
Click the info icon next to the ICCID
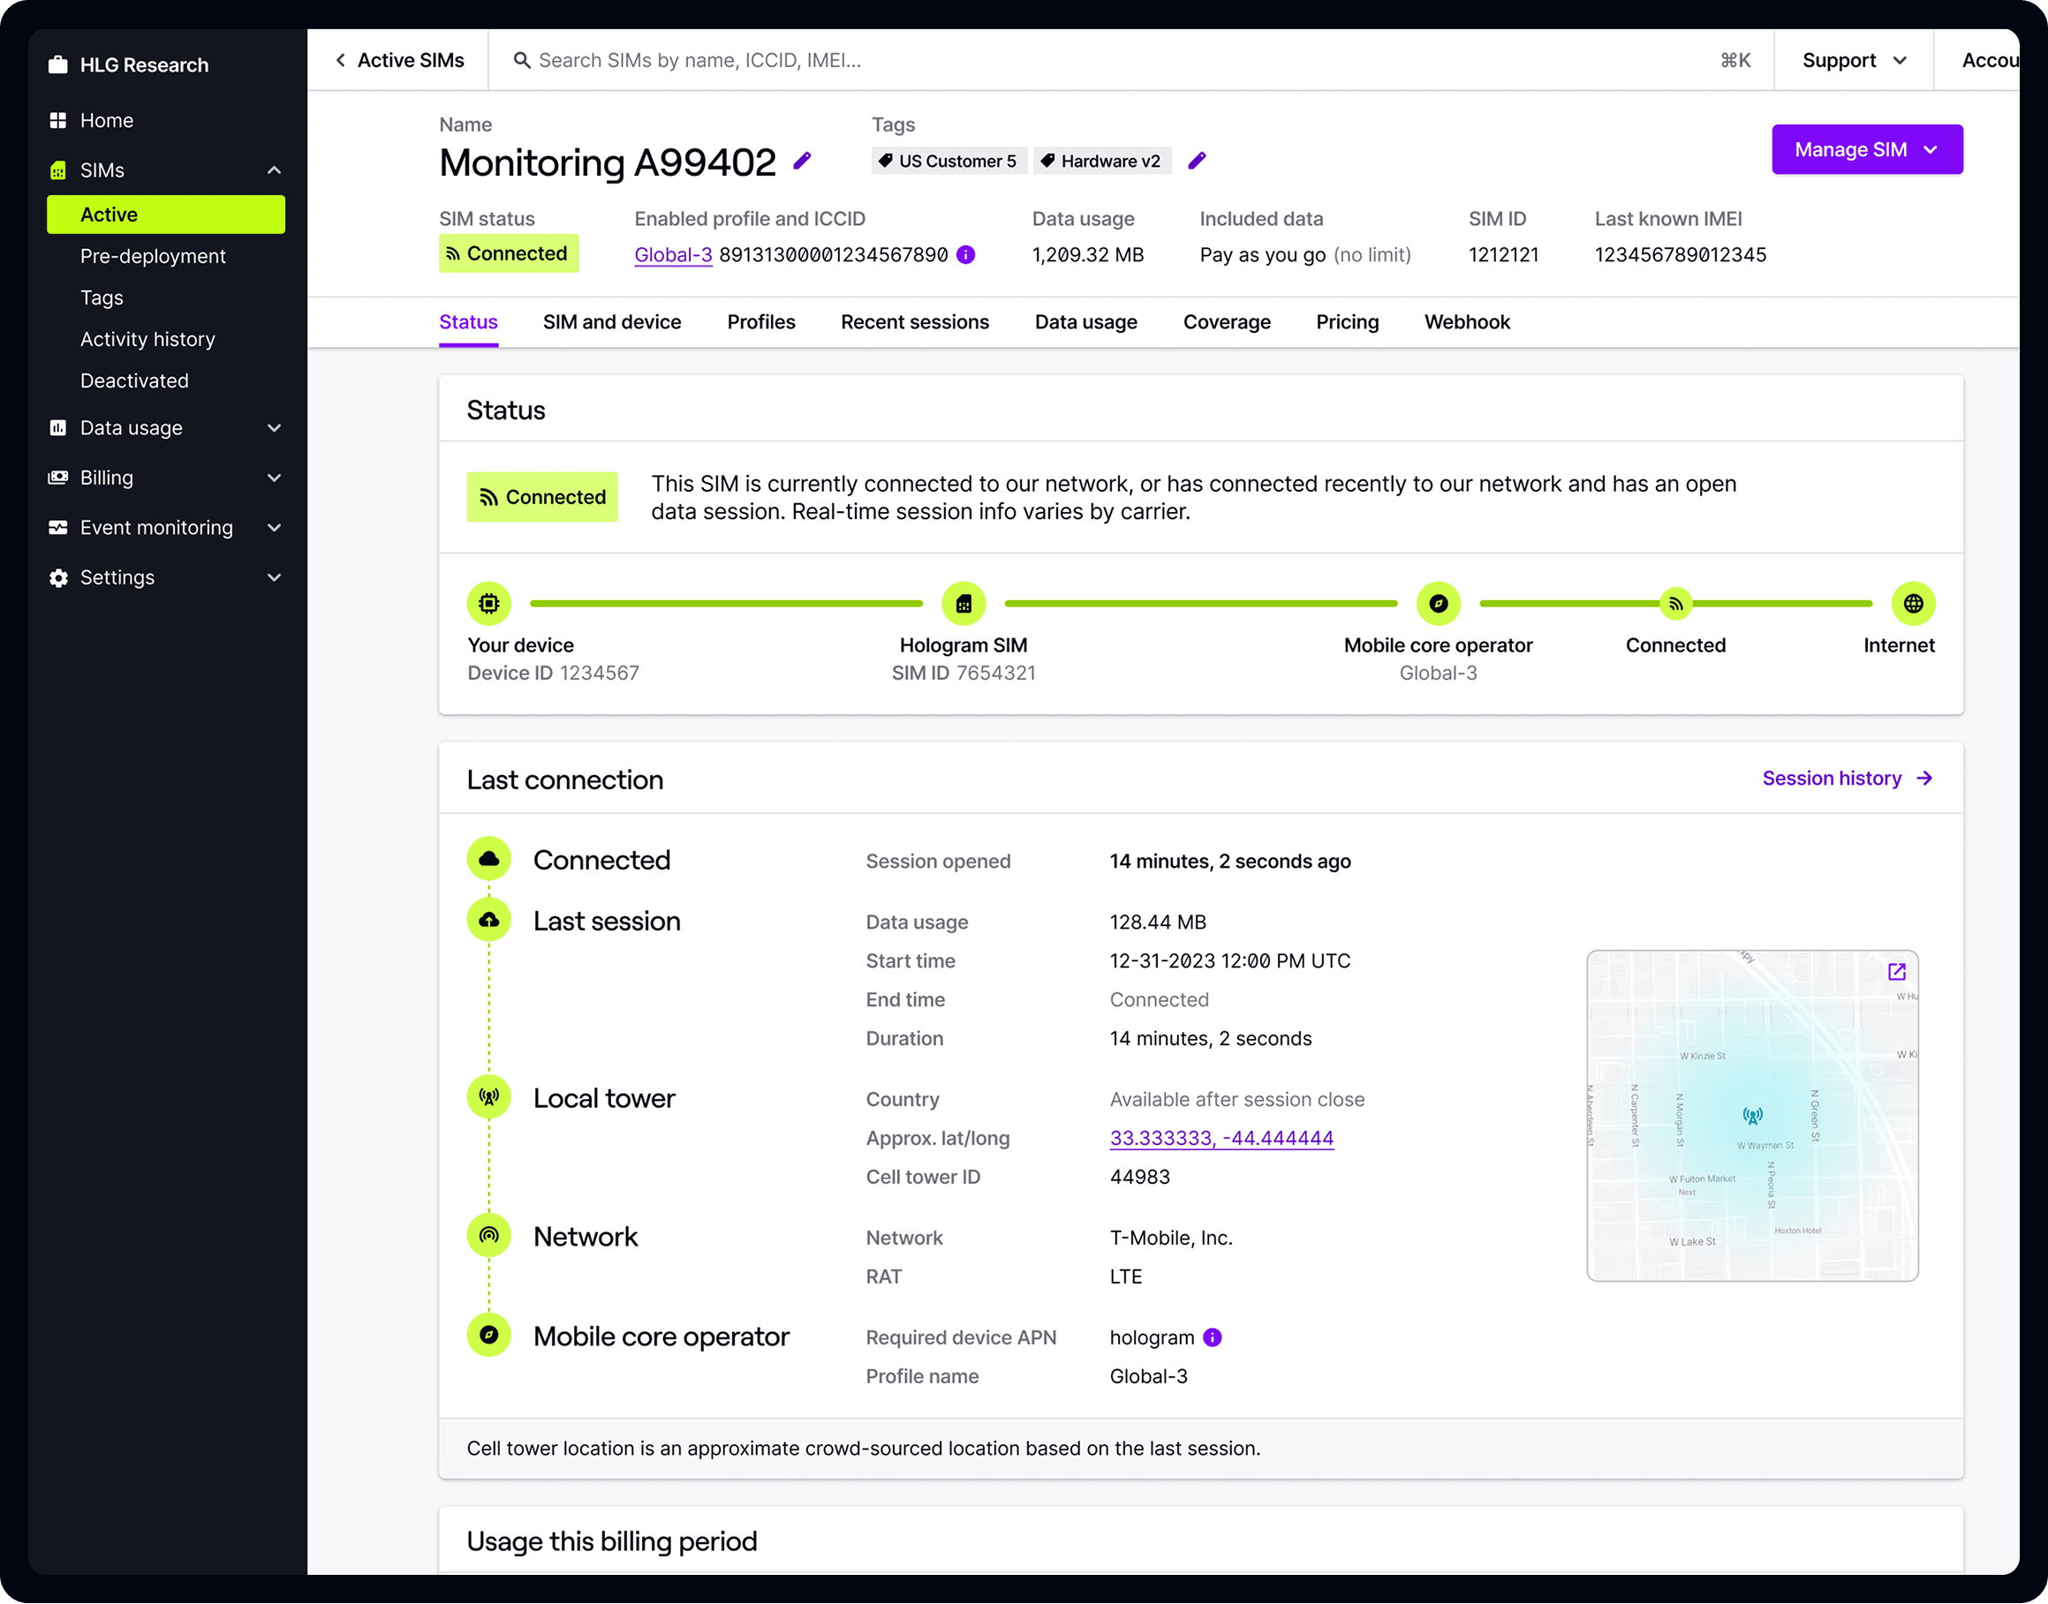(966, 254)
